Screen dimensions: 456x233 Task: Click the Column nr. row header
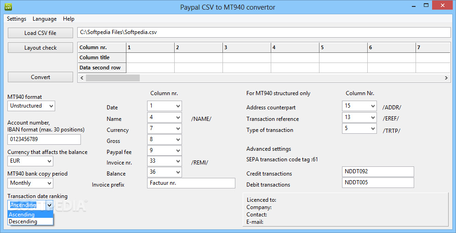tap(102, 47)
